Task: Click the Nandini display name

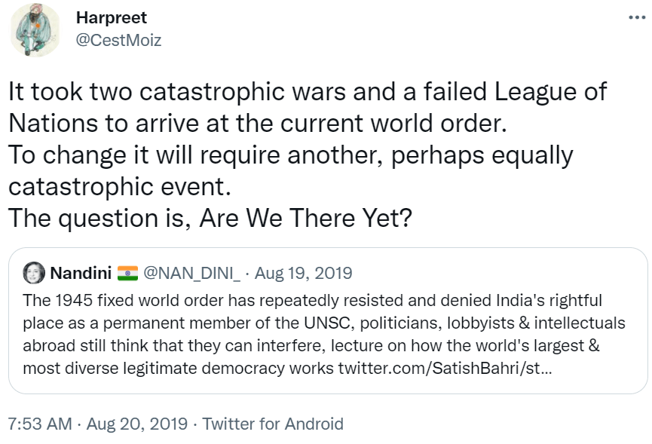Action: tap(80, 272)
